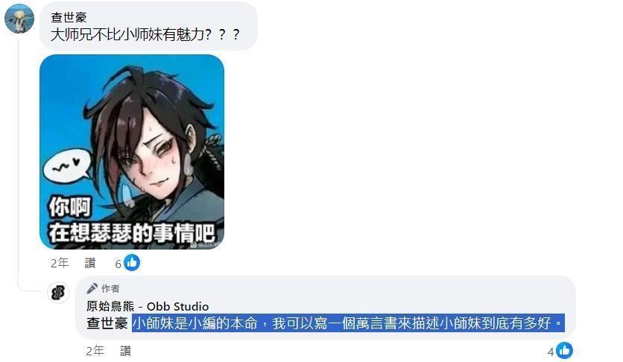
Task: View reactions via the thumbs-up icon beside 6
Action: tap(132, 263)
